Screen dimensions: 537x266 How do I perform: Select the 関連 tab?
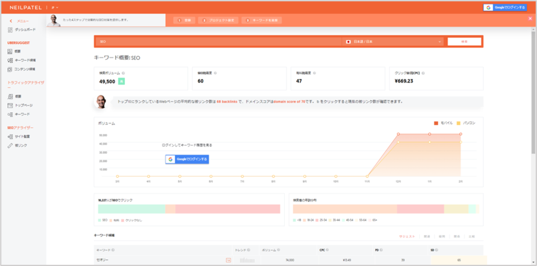click(x=427, y=236)
